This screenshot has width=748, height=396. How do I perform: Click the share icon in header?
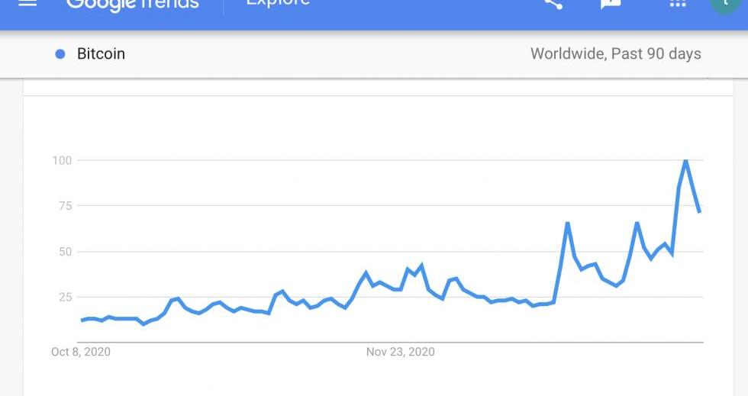[553, 3]
